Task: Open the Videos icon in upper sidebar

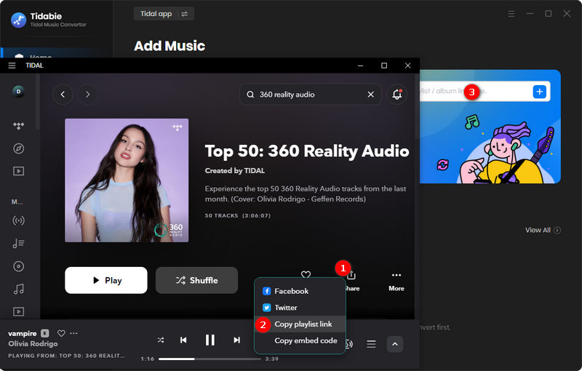Action: click(19, 171)
